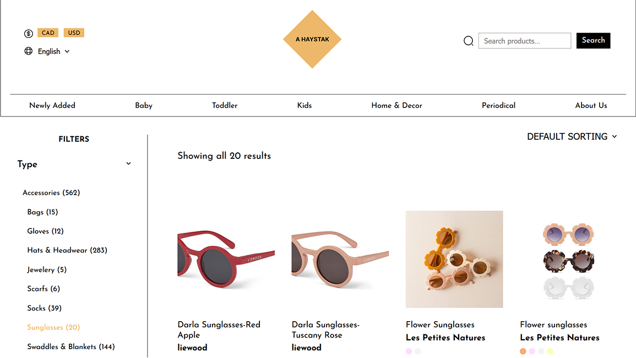Click in the Search products field
636x358 pixels.
524,41
